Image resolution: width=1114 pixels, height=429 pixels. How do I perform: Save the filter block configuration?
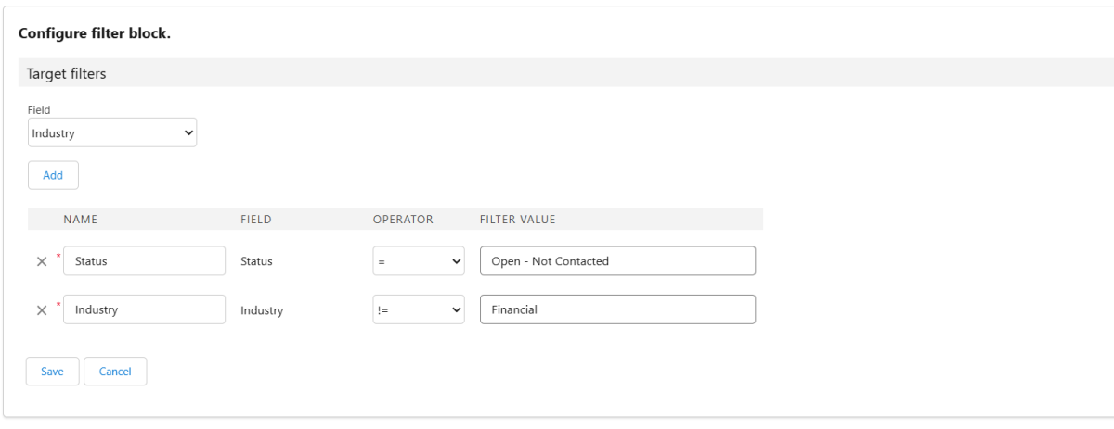52,372
